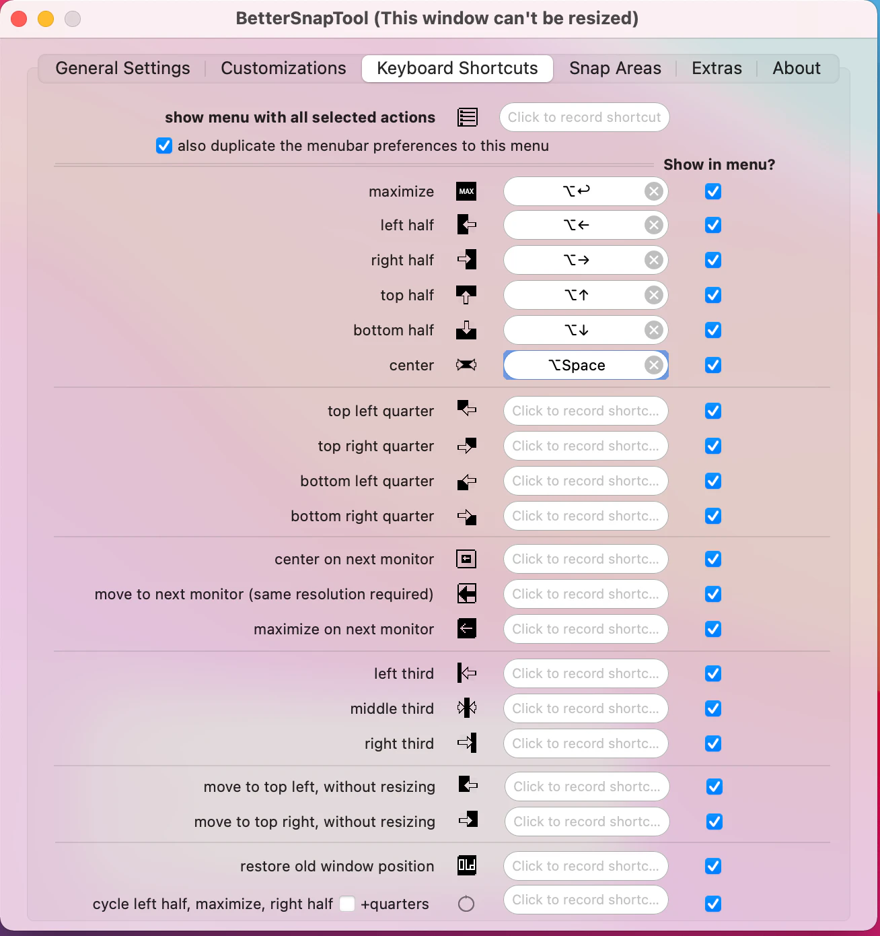880x936 pixels.
Task: Clear the maximize shortcut
Action: pyautogui.click(x=653, y=191)
